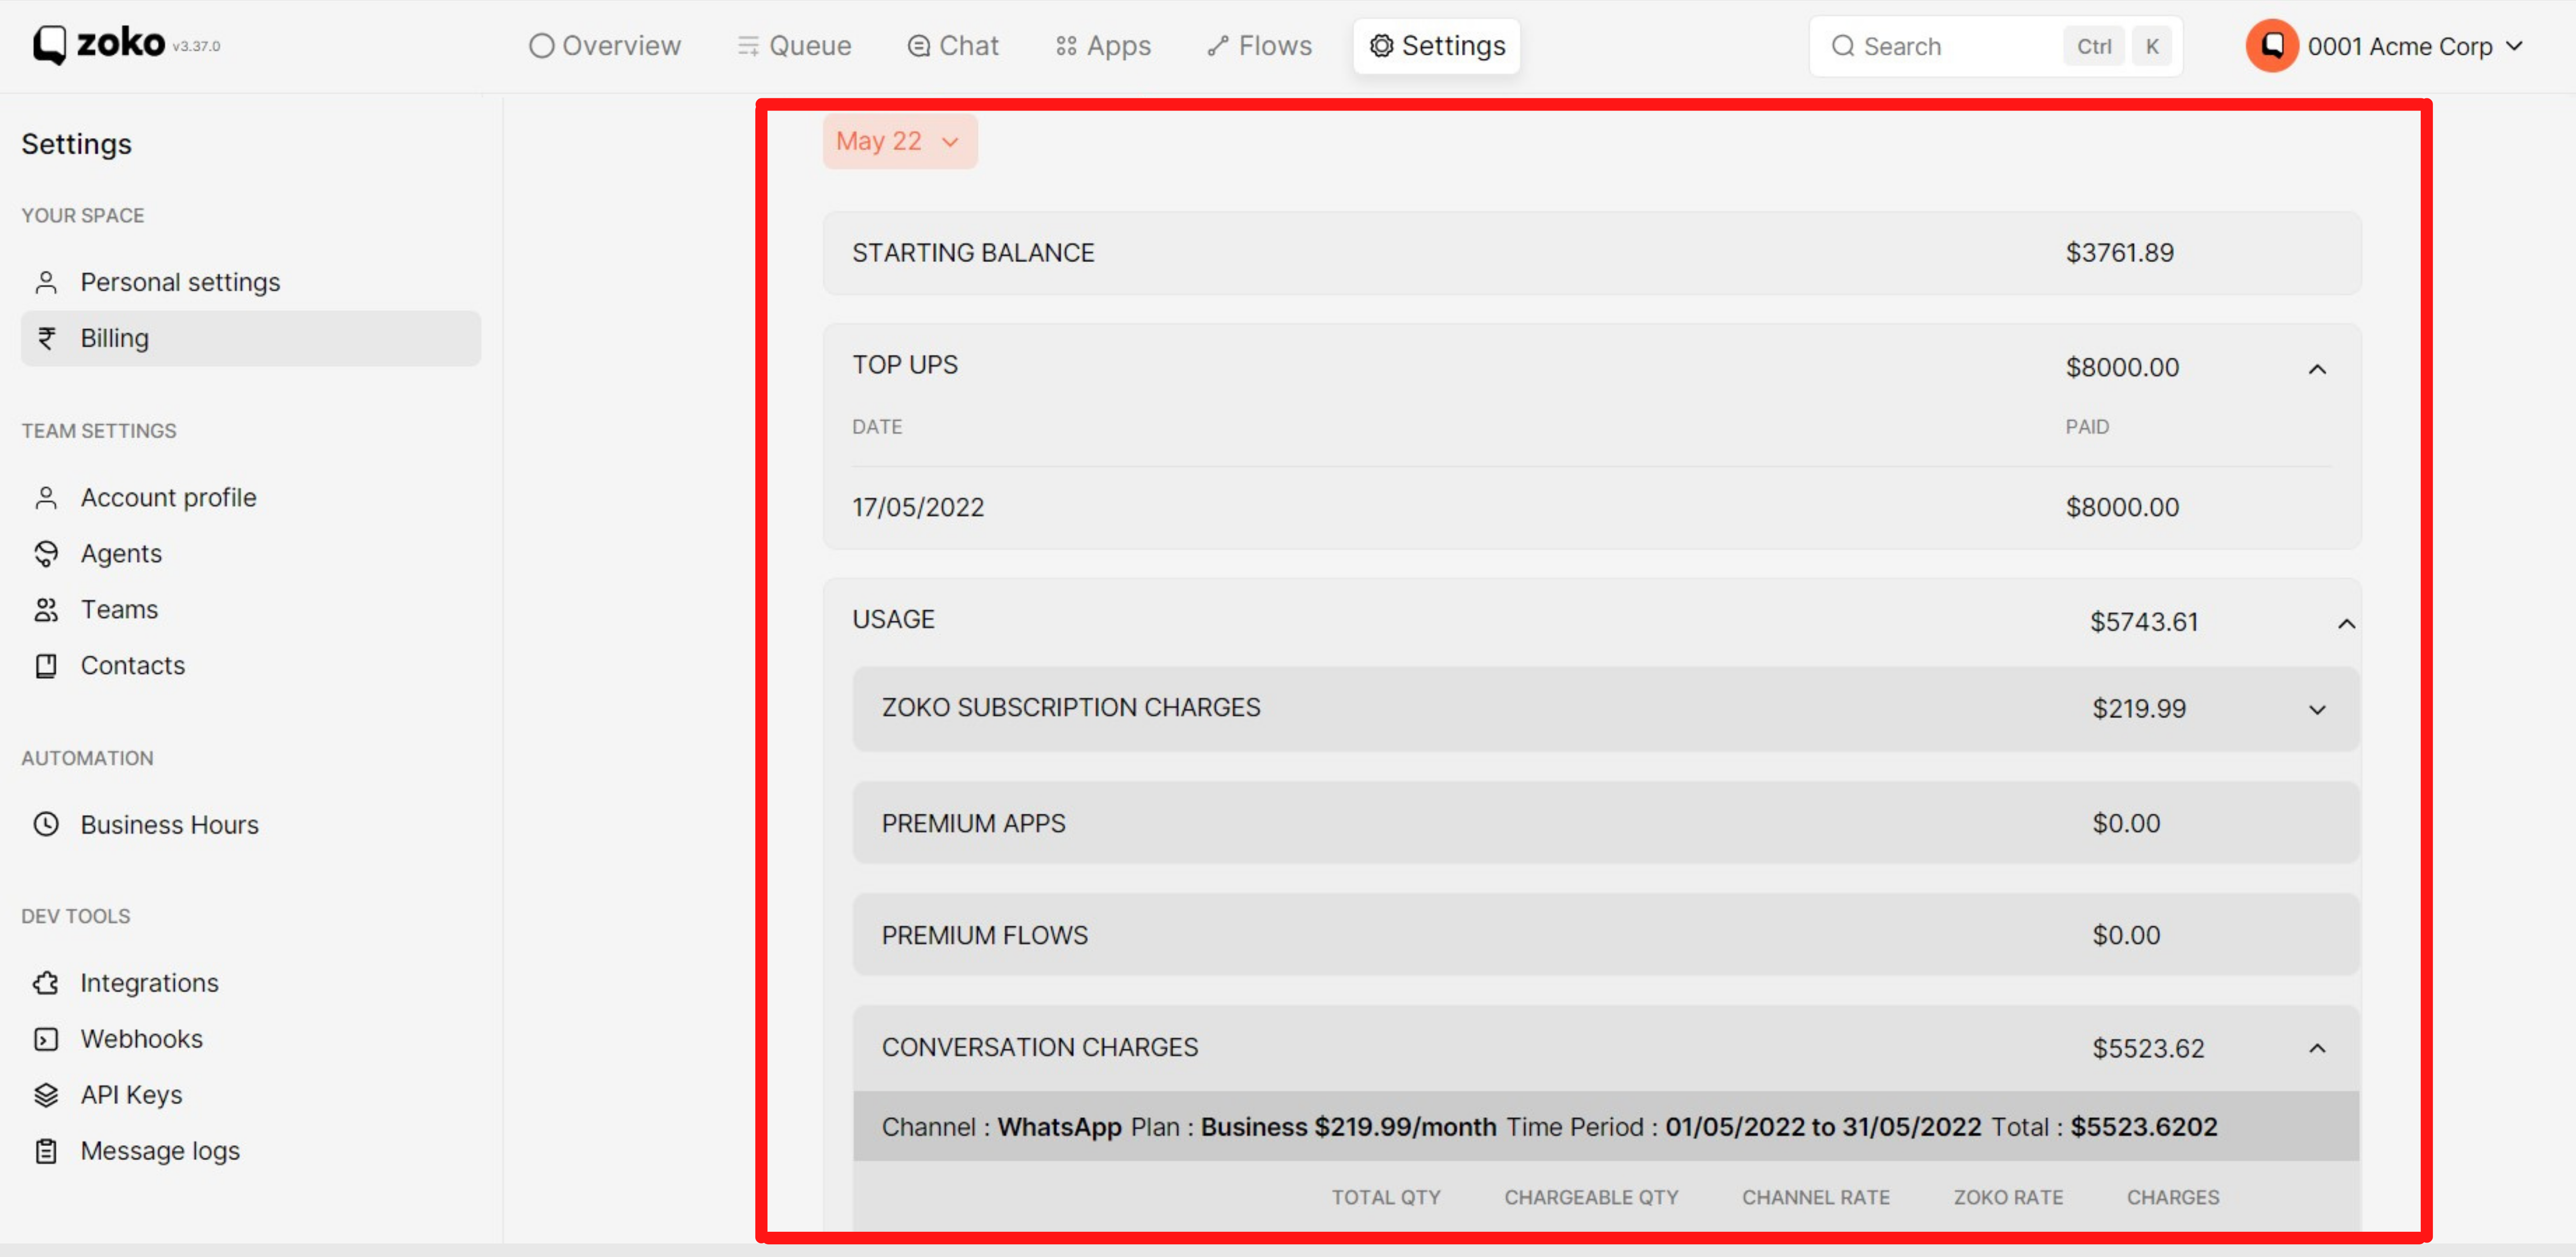Image resolution: width=2576 pixels, height=1257 pixels.
Task: Open Message logs clipboard icon
Action: 46,1150
